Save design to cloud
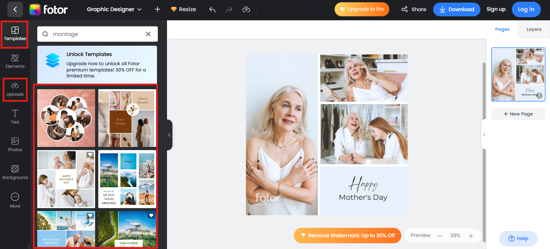This screenshot has width=550, height=249. pos(246,10)
